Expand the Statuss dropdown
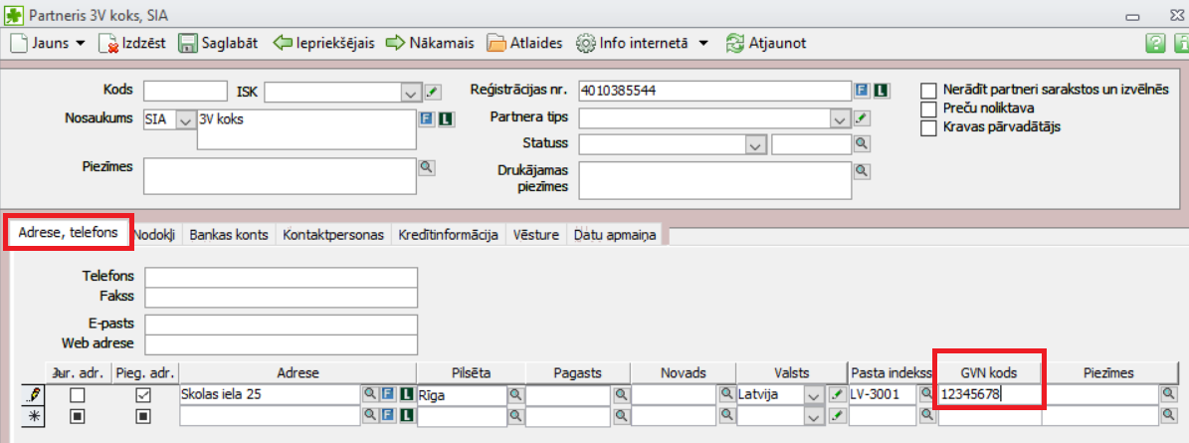Viewport: 1189px width, 443px height. click(x=754, y=145)
